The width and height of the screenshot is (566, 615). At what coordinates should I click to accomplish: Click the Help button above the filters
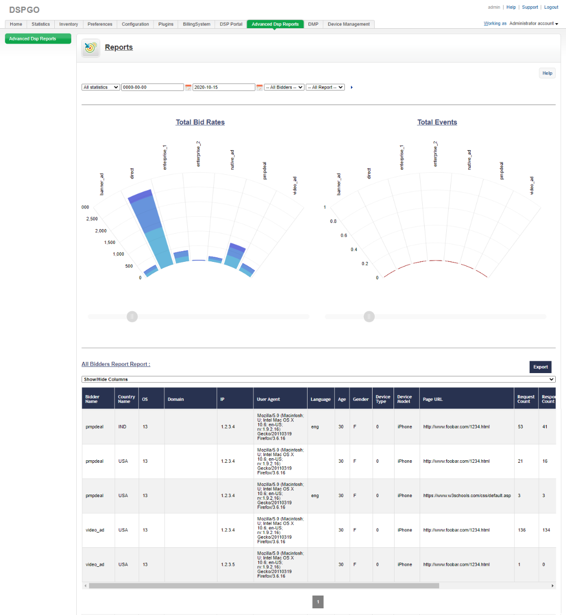[x=547, y=73]
